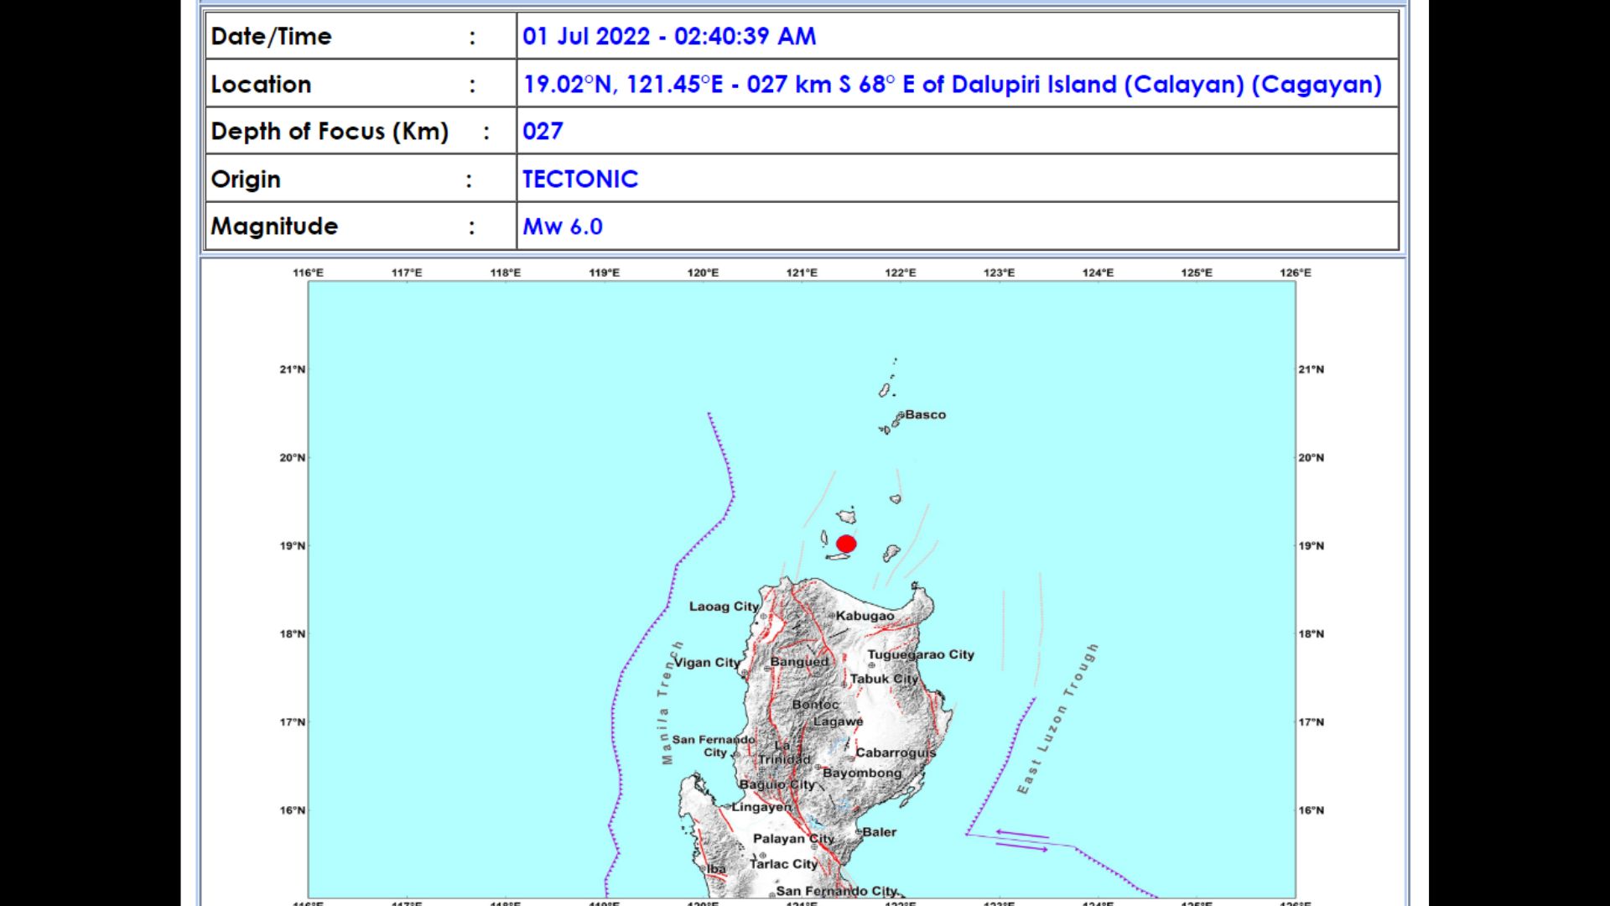The width and height of the screenshot is (1610, 906).
Task: Click the 'Lagawe' map label
Action: click(838, 721)
